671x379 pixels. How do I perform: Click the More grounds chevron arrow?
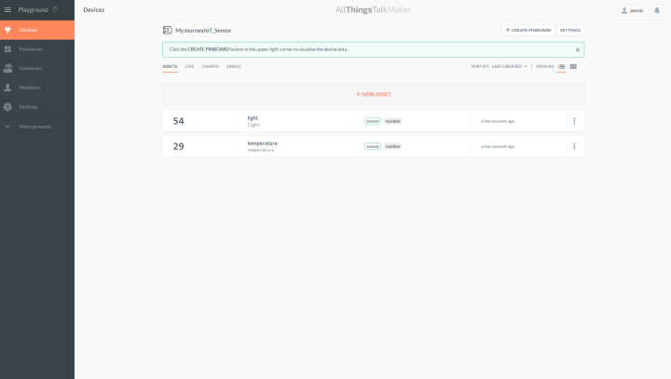[x=7, y=127]
